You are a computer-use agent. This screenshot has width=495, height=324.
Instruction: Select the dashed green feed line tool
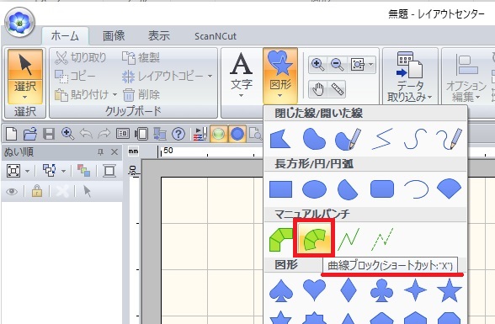click(382, 240)
